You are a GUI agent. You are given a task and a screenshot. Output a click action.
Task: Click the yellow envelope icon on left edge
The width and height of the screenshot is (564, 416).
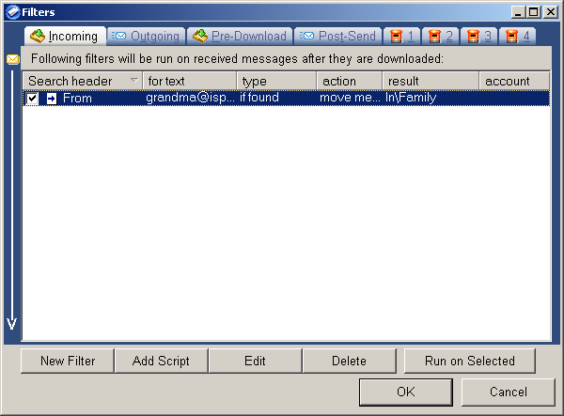coord(12,59)
